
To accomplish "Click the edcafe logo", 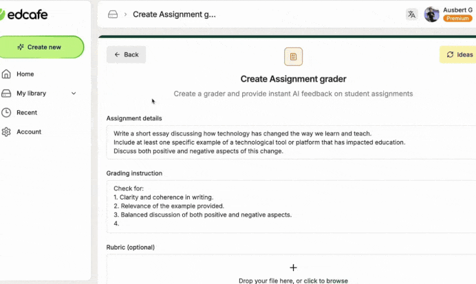I will click(x=23, y=14).
